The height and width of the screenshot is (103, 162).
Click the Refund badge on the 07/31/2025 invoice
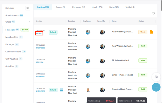click(x=53, y=32)
